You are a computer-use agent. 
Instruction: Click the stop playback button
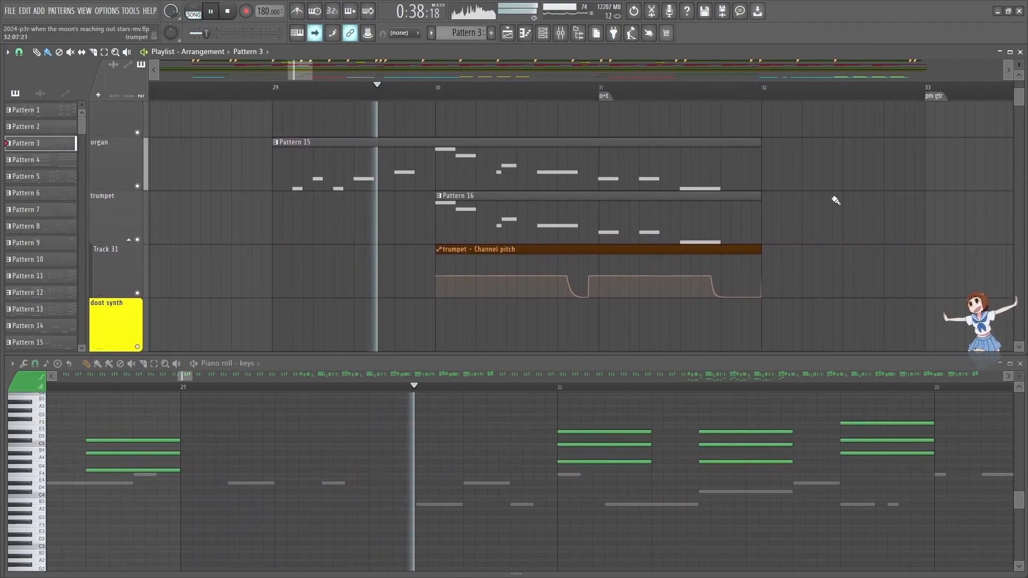[x=228, y=11]
